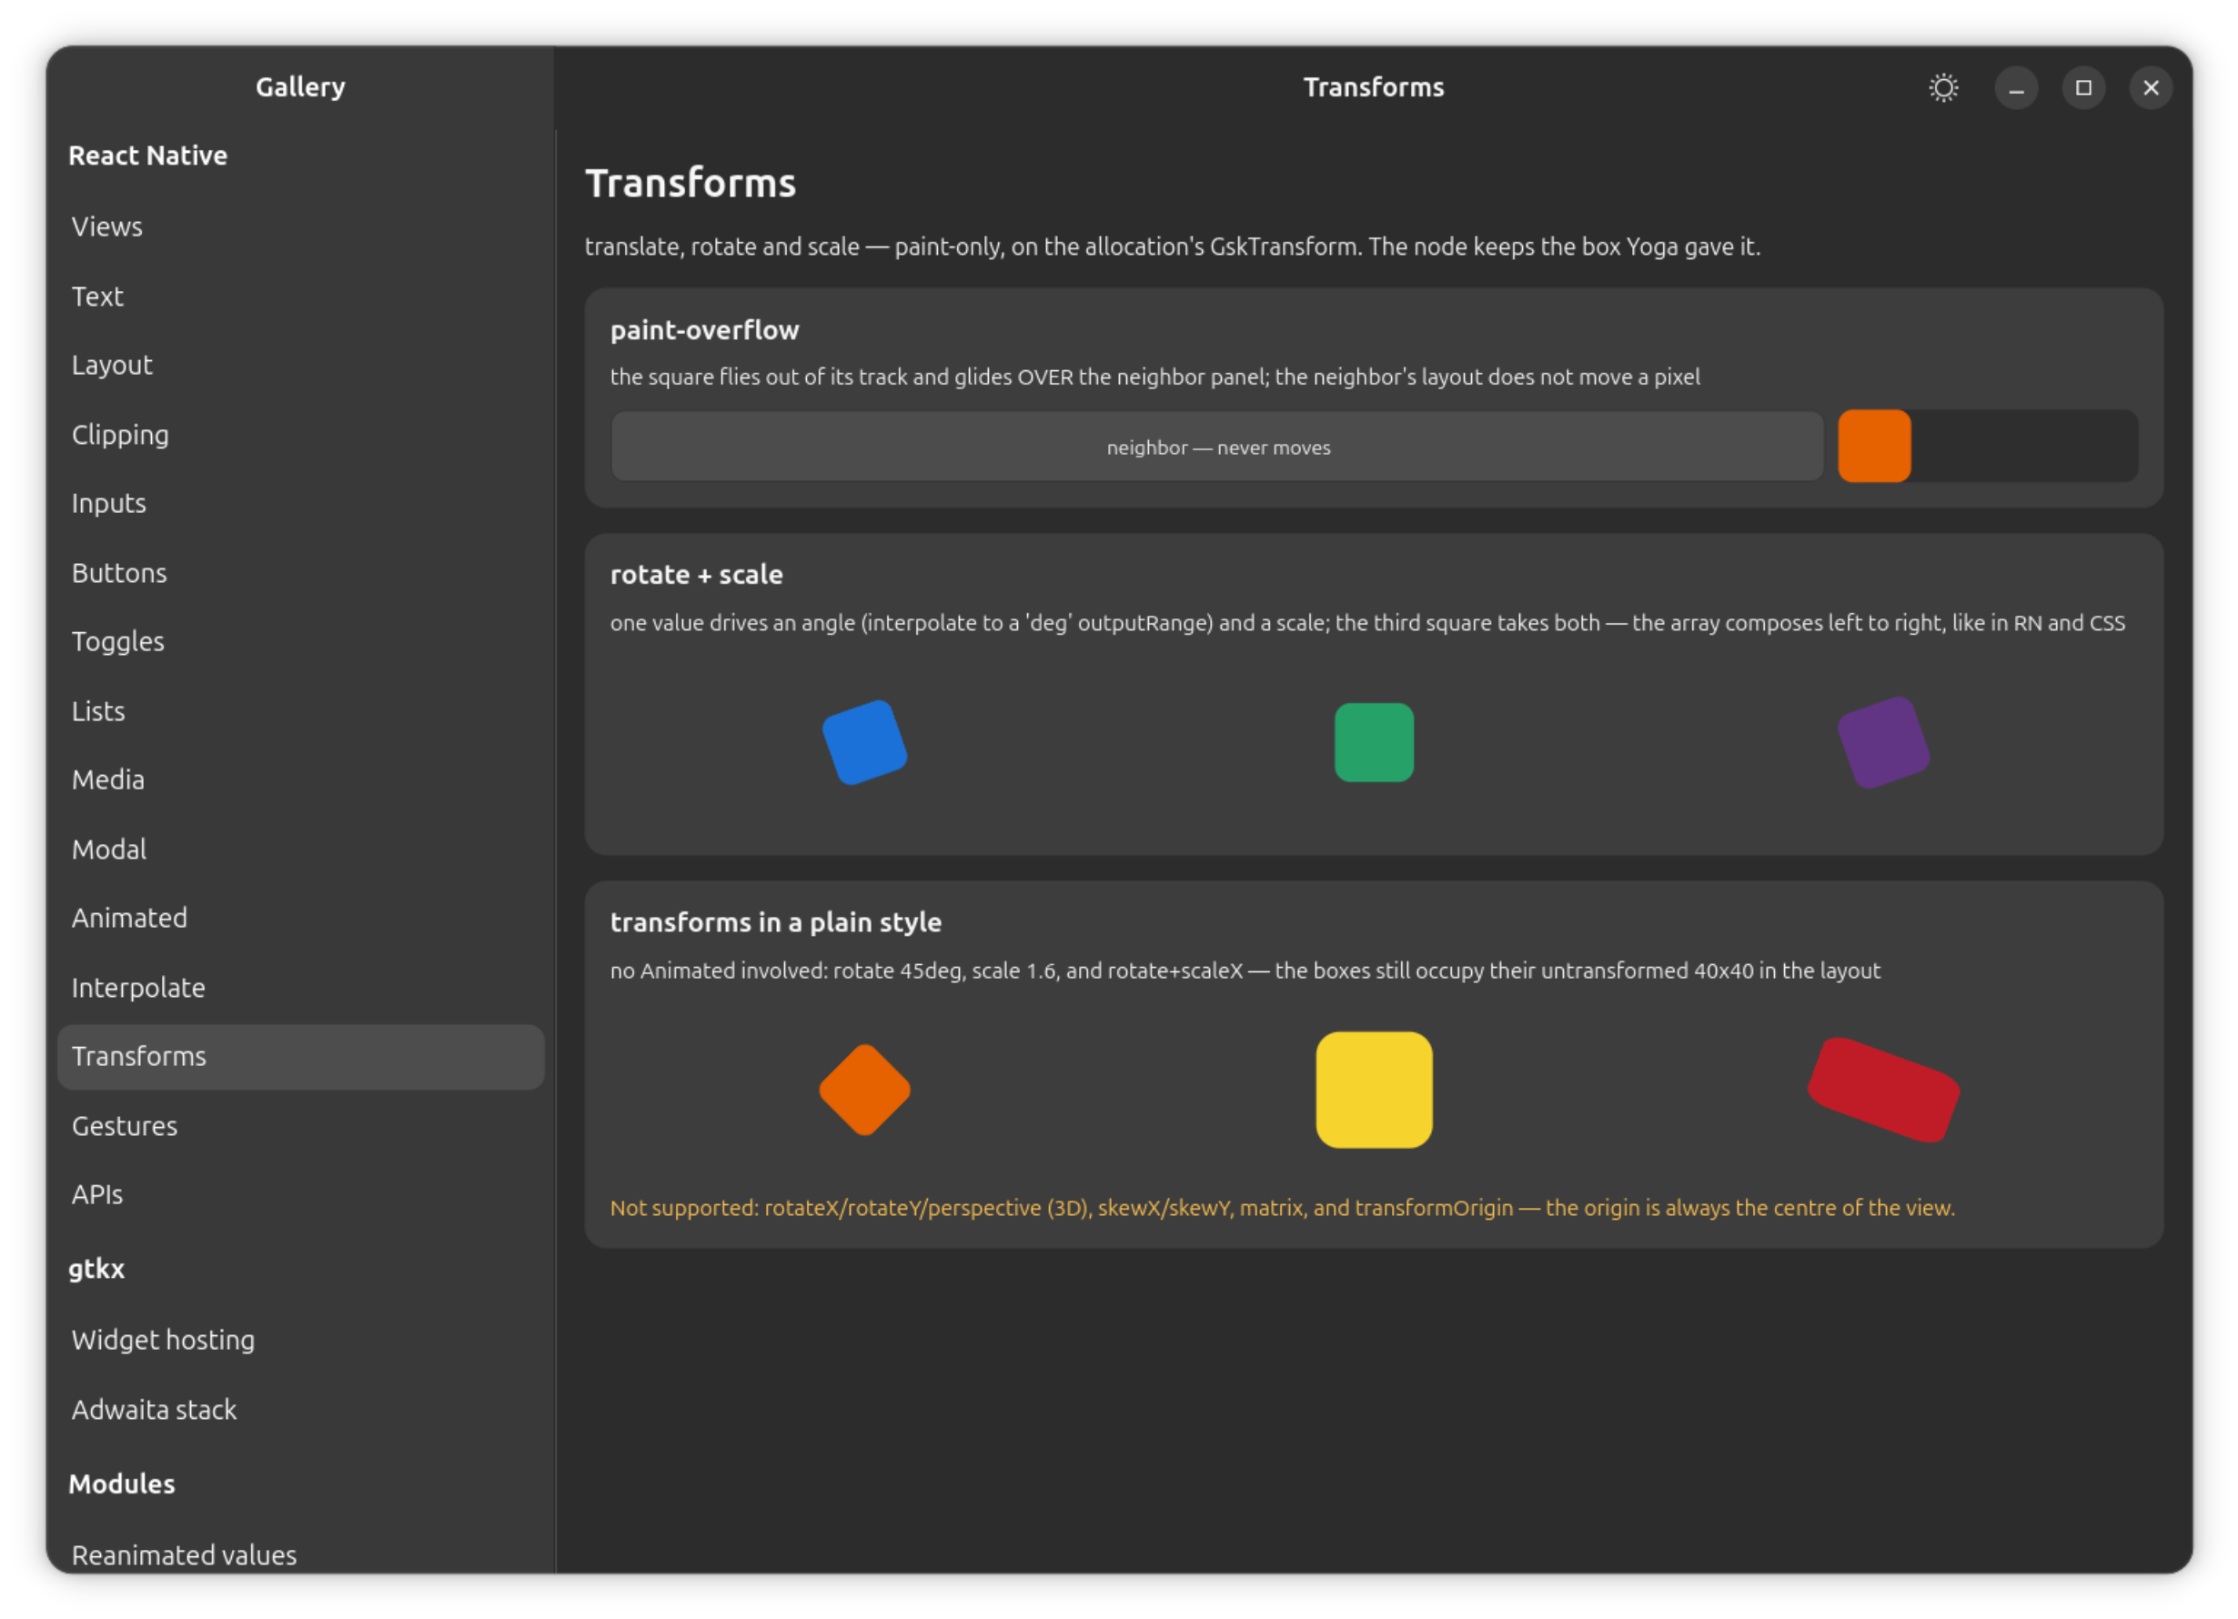2238x1619 pixels.
Task: Click the 'Modules' section header
Action: [121, 1483]
